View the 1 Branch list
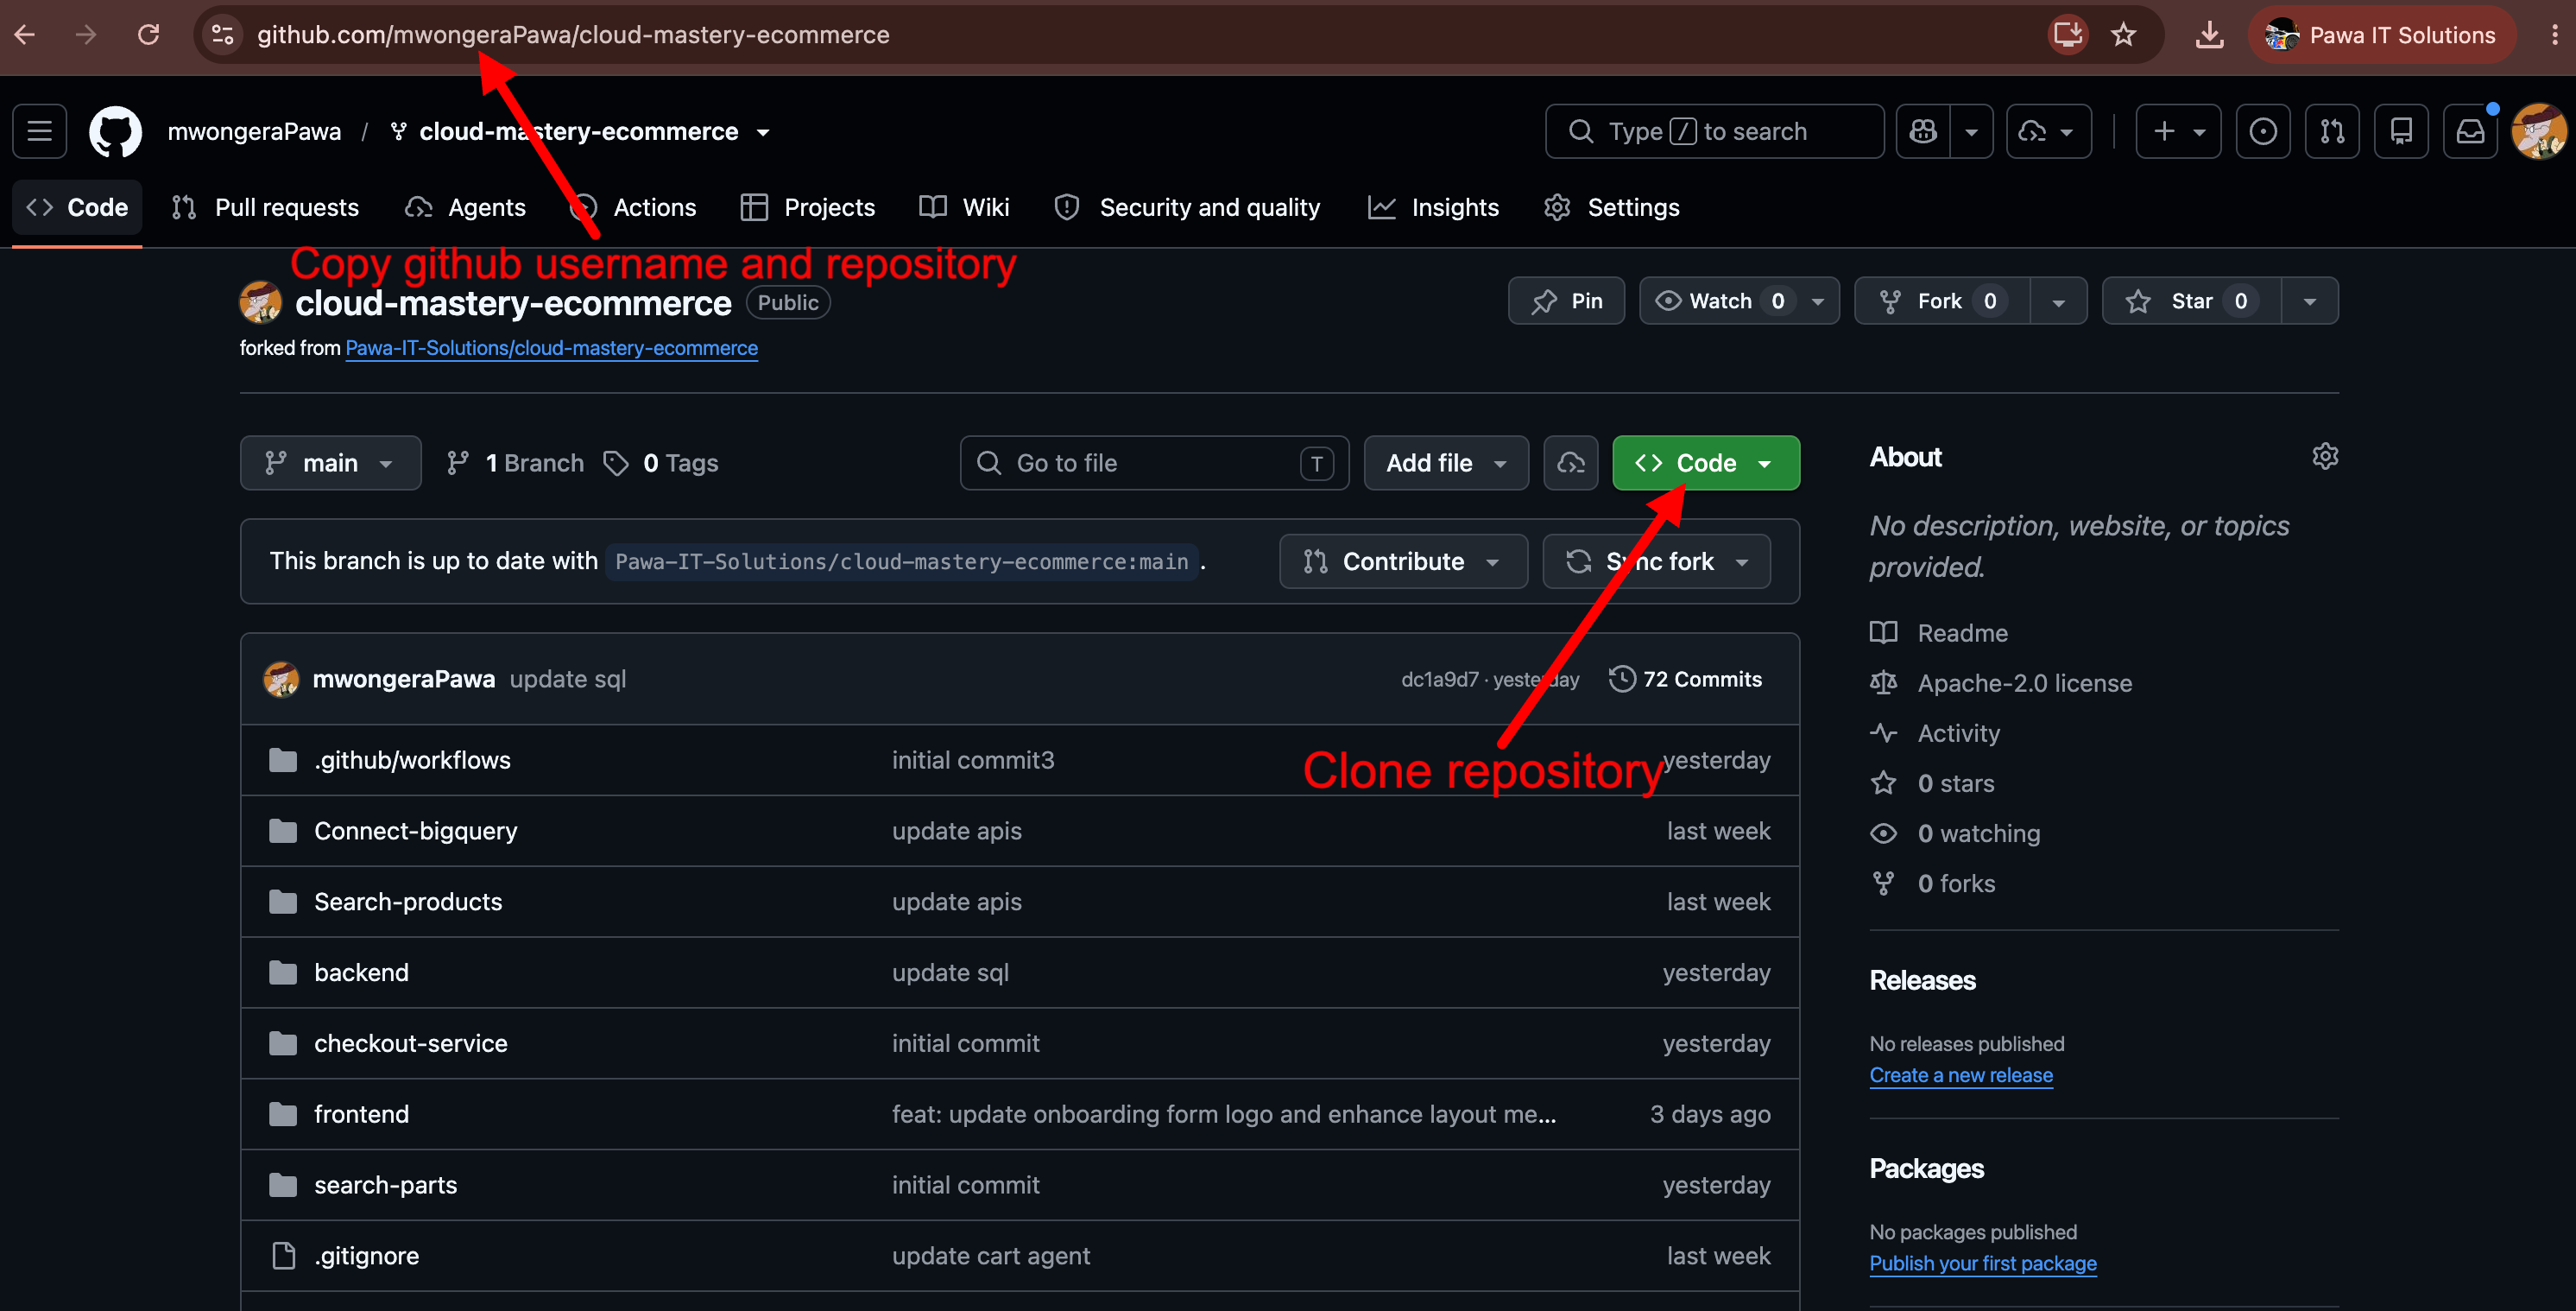2576x1311 pixels. click(x=515, y=462)
